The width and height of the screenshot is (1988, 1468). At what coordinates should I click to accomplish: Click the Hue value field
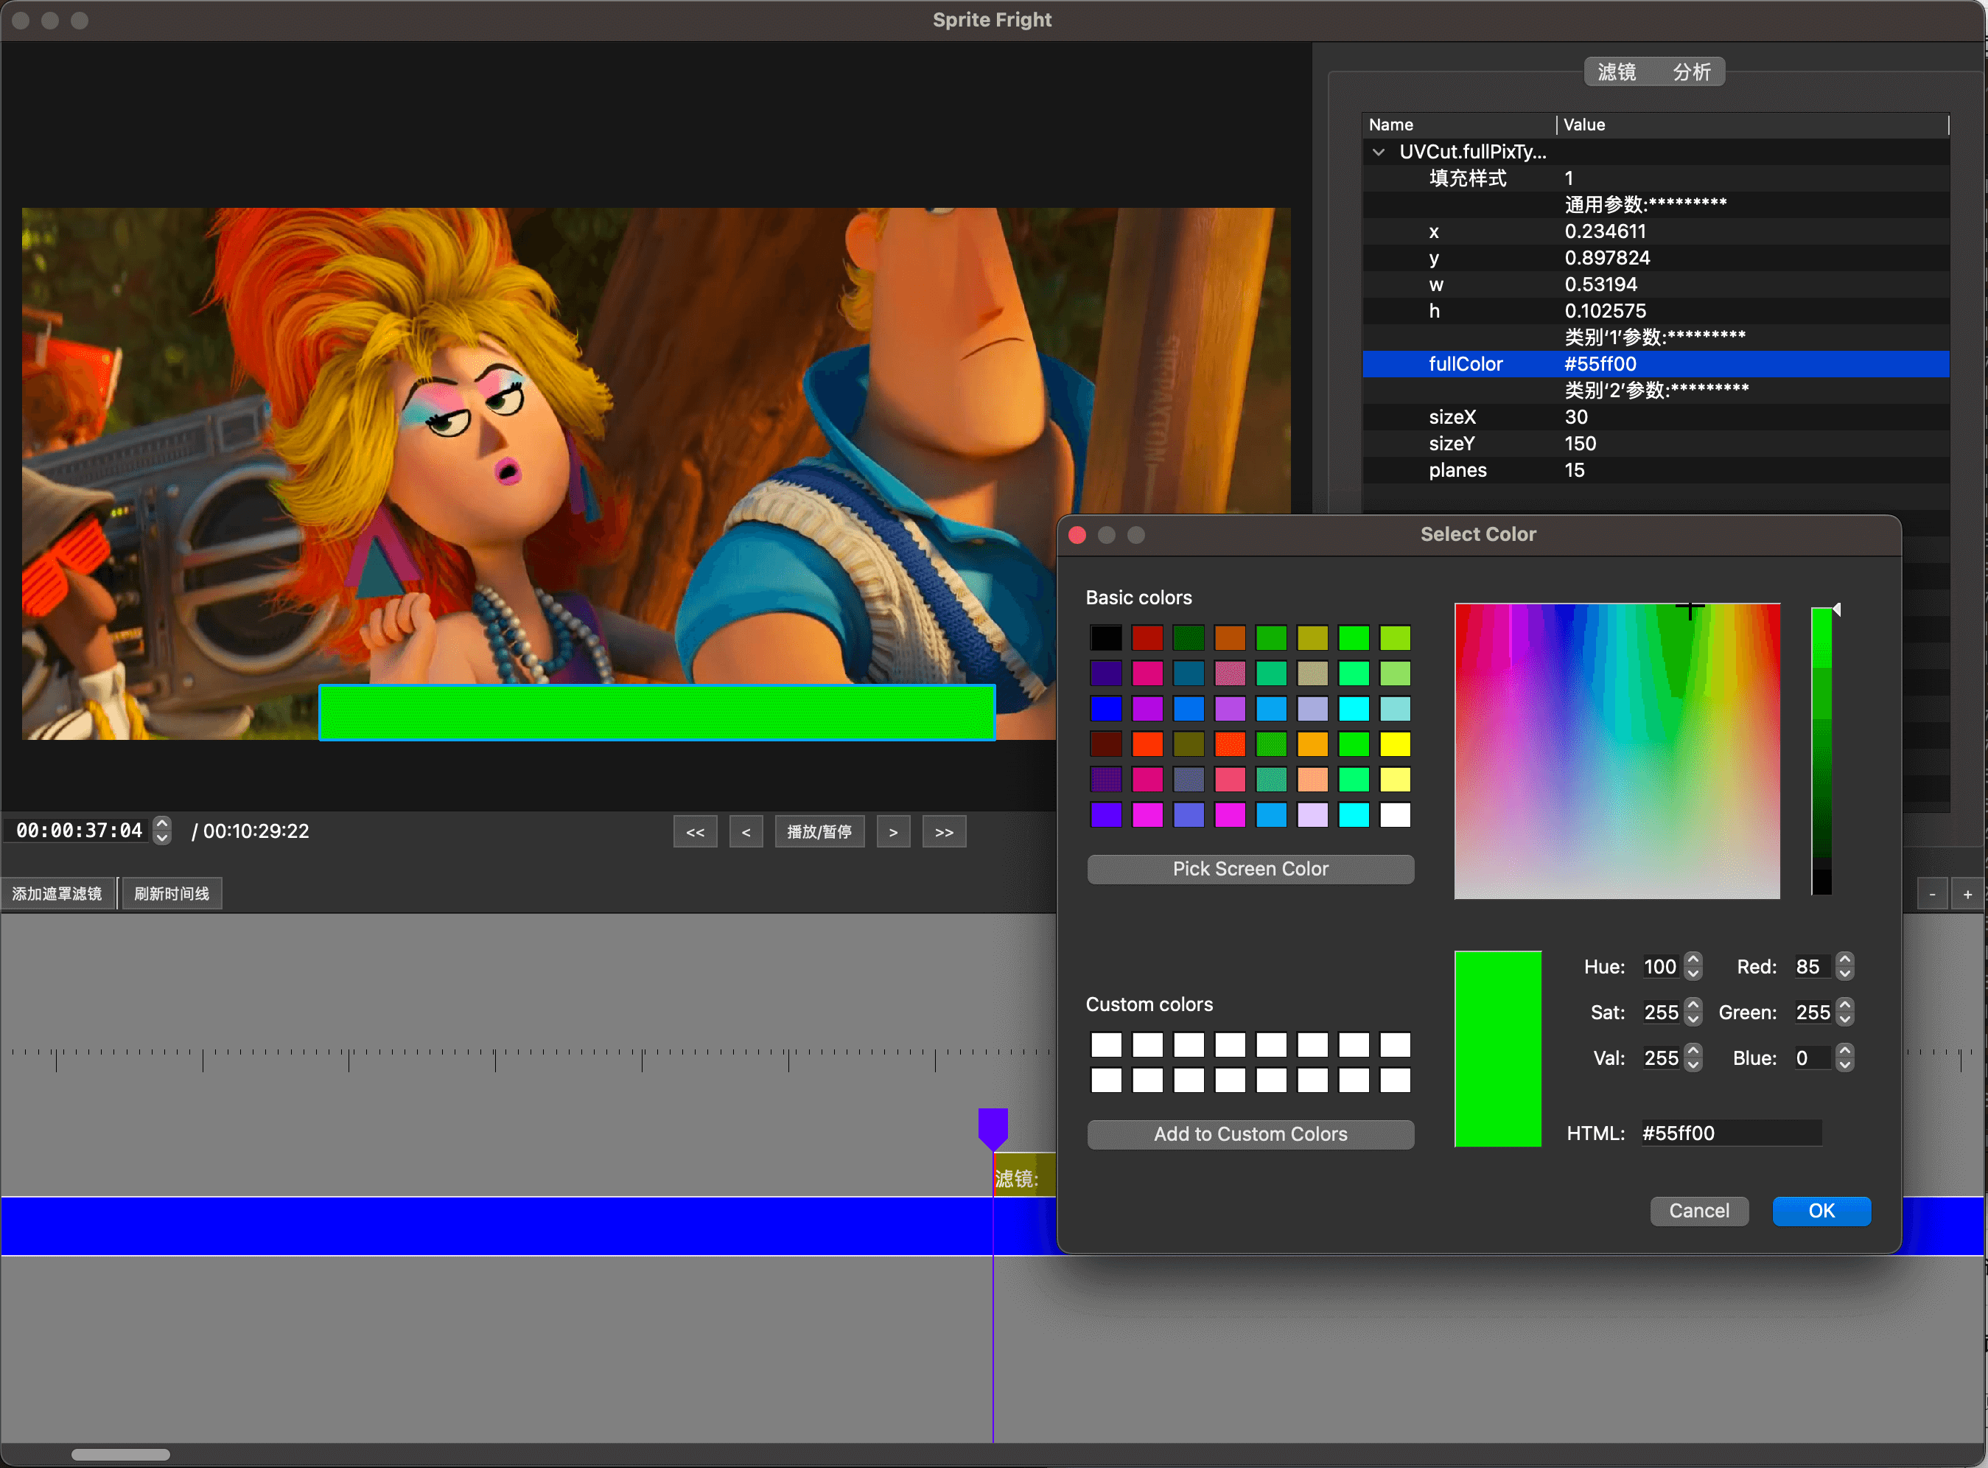1660,967
